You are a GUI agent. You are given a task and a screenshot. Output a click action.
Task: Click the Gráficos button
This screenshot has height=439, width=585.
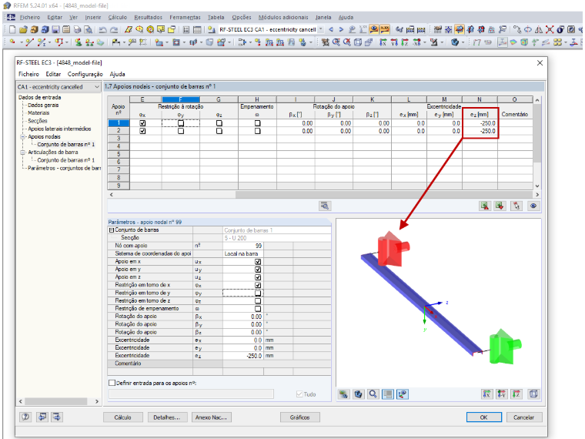tap(299, 417)
